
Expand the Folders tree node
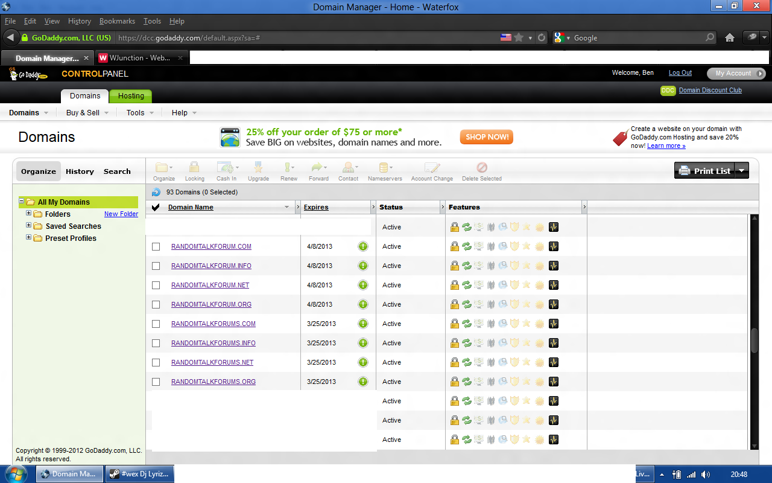(x=28, y=213)
